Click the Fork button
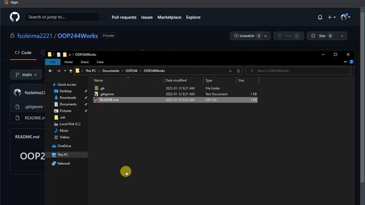The width and height of the screenshot is (365, 205). [289, 36]
